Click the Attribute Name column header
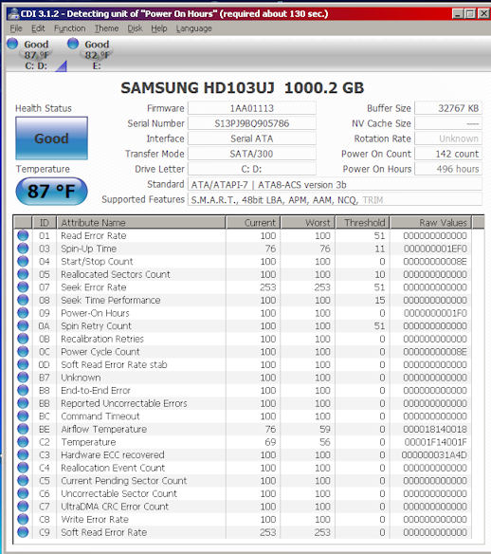This screenshot has width=491, height=554. 141,223
